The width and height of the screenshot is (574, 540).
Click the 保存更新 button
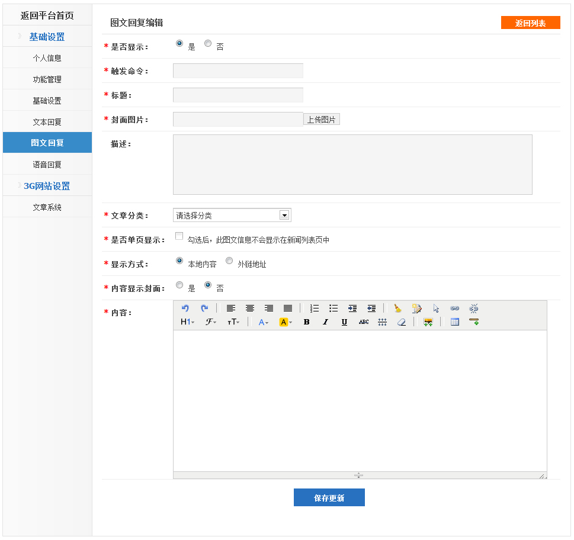point(329,498)
